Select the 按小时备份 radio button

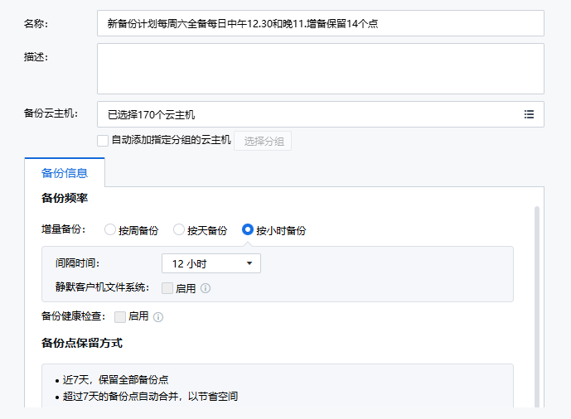pyautogui.click(x=248, y=230)
